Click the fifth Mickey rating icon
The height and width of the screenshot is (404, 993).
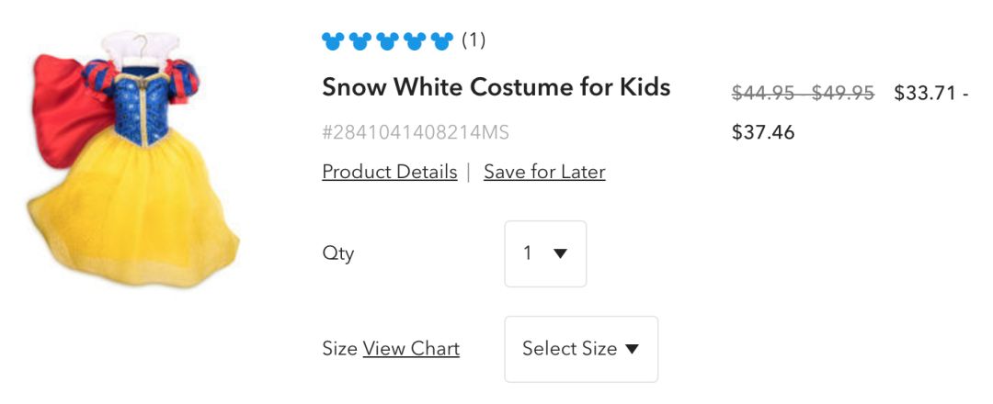[442, 40]
